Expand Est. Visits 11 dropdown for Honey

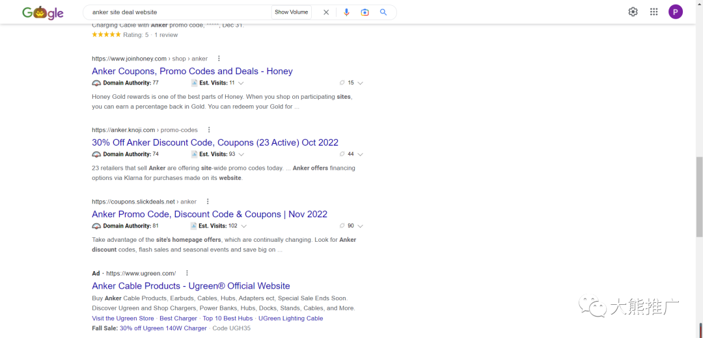pyautogui.click(x=241, y=83)
